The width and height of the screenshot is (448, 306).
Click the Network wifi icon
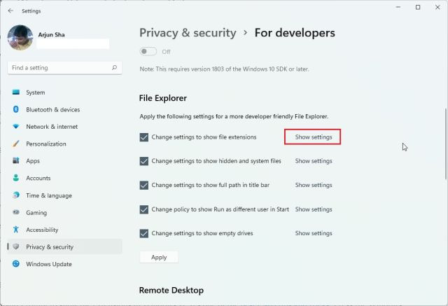16,126
